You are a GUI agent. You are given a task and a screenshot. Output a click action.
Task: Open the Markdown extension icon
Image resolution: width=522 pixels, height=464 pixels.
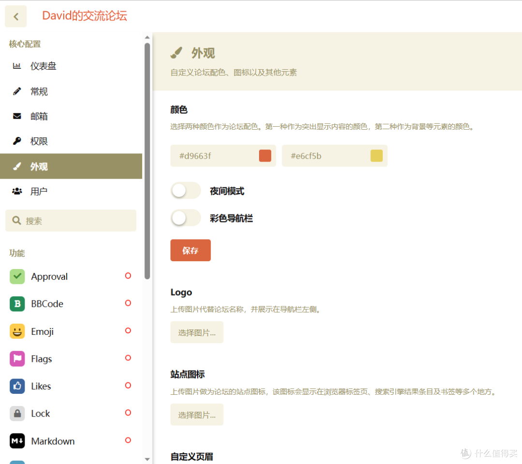[17, 441]
